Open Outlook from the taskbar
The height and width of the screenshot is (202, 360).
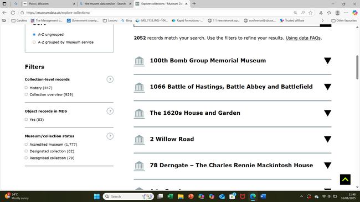(222, 196)
